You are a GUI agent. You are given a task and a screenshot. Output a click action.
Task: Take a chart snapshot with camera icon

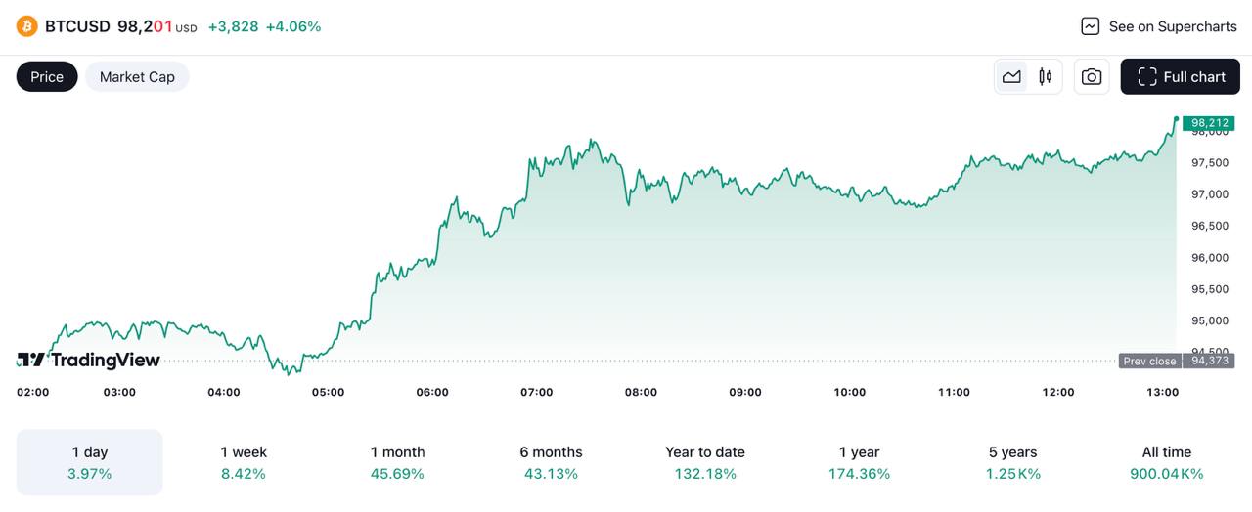coord(1092,76)
